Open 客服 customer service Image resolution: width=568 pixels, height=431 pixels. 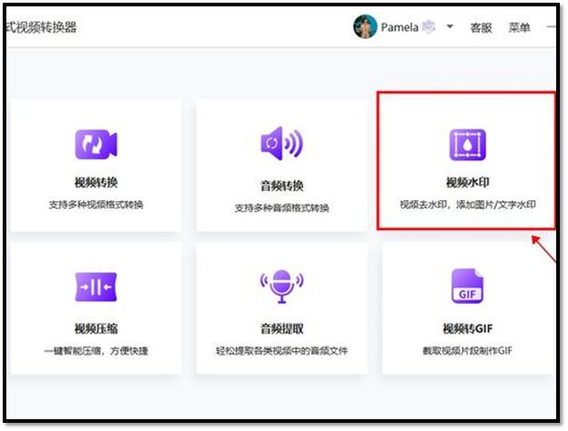481,27
